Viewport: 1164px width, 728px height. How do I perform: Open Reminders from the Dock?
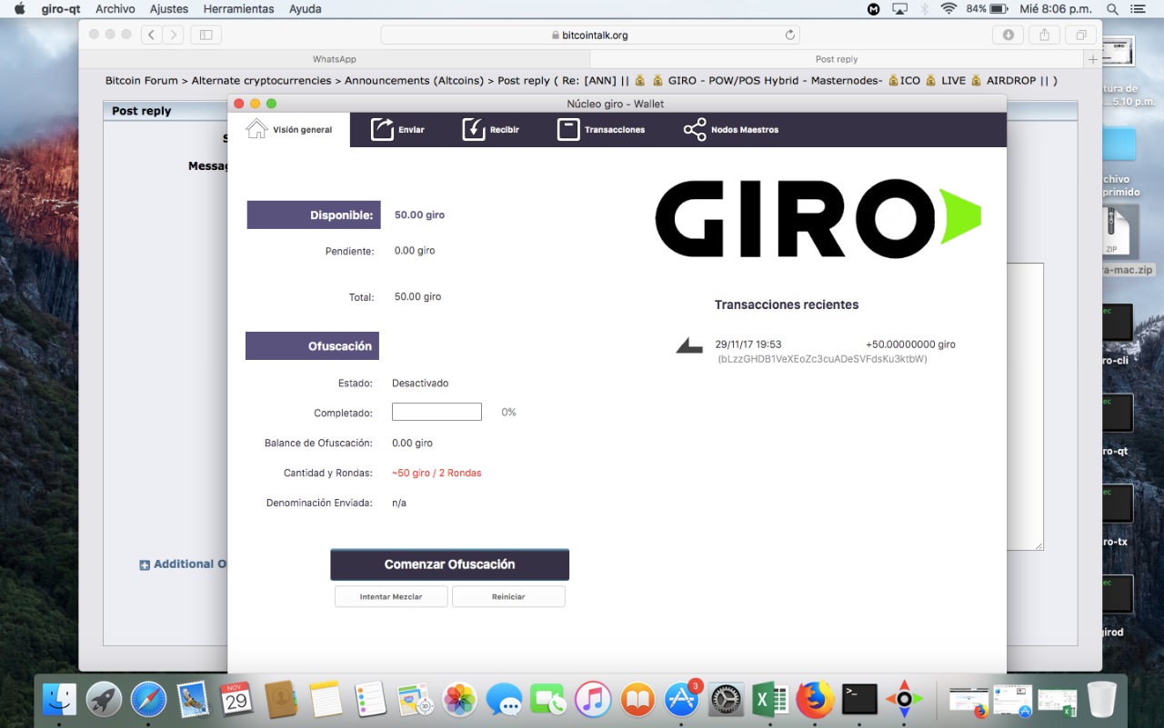tap(371, 700)
